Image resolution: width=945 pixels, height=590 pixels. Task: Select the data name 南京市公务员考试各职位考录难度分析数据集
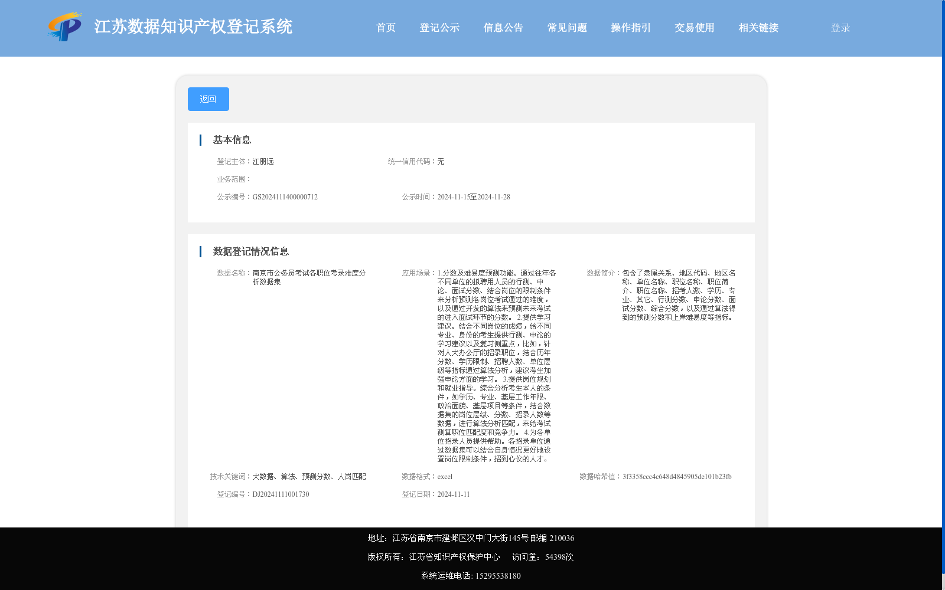click(309, 277)
